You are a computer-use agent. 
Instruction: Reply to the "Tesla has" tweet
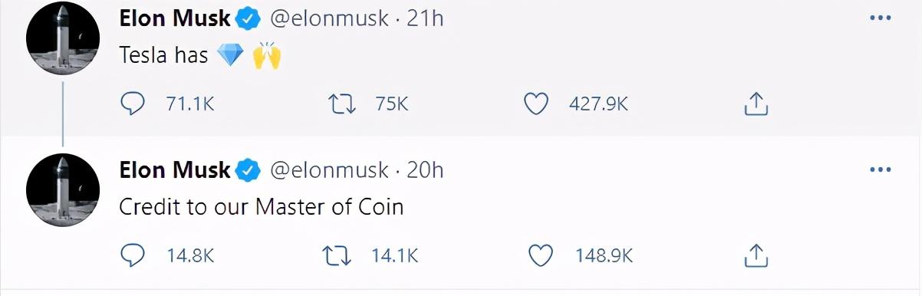(133, 104)
